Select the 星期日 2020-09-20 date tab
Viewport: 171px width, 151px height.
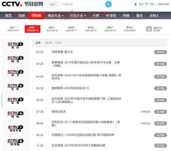(130, 29)
